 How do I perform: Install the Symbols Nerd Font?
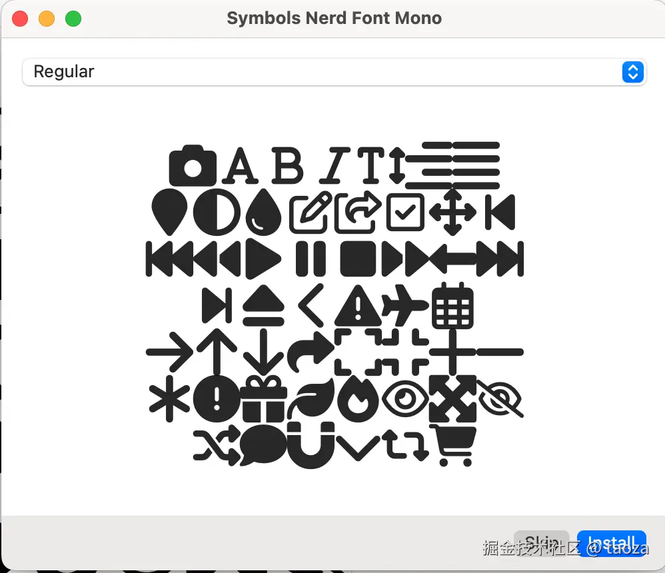pyautogui.click(x=612, y=543)
